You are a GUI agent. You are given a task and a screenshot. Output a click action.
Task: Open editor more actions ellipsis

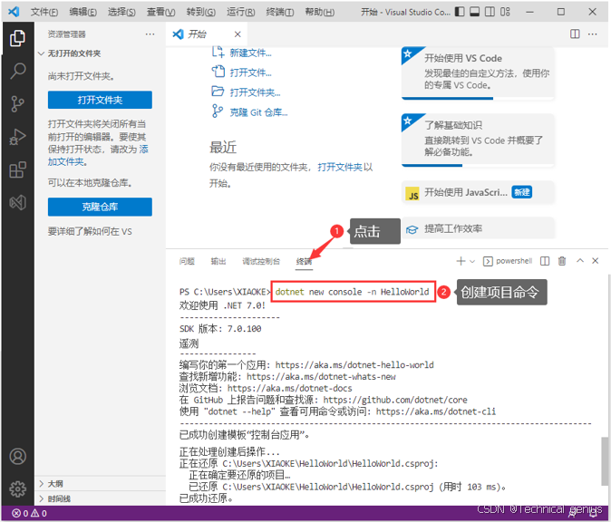pyautogui.click(x=592, y=34)
